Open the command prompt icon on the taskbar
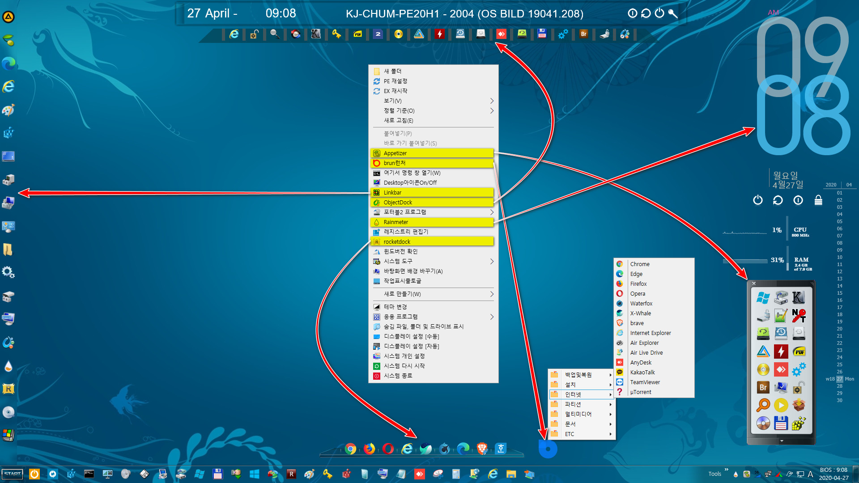 pos(89,474)
